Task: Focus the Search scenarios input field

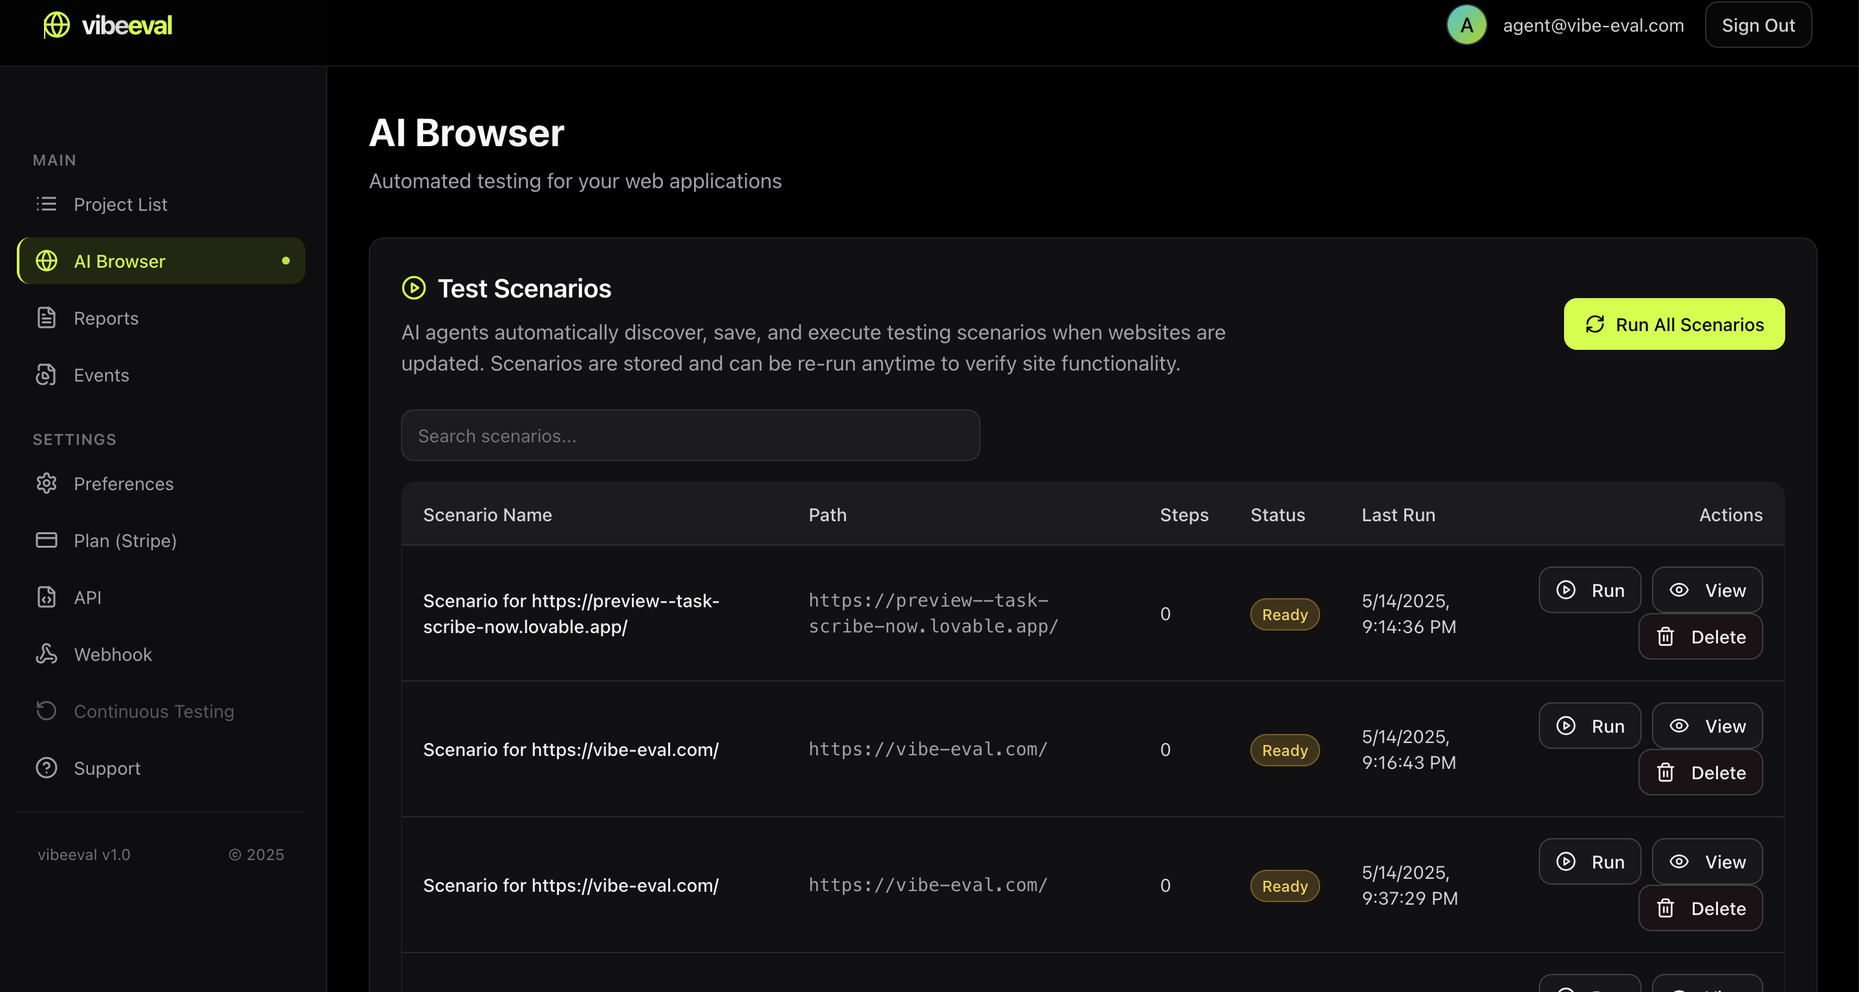Action: [x=690, y=436]
